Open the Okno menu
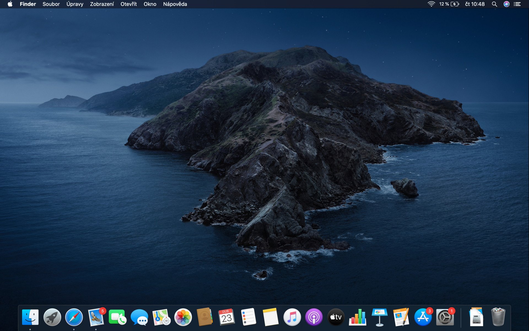This screenshot has width=529, height=331. click(x=150, y=4)
